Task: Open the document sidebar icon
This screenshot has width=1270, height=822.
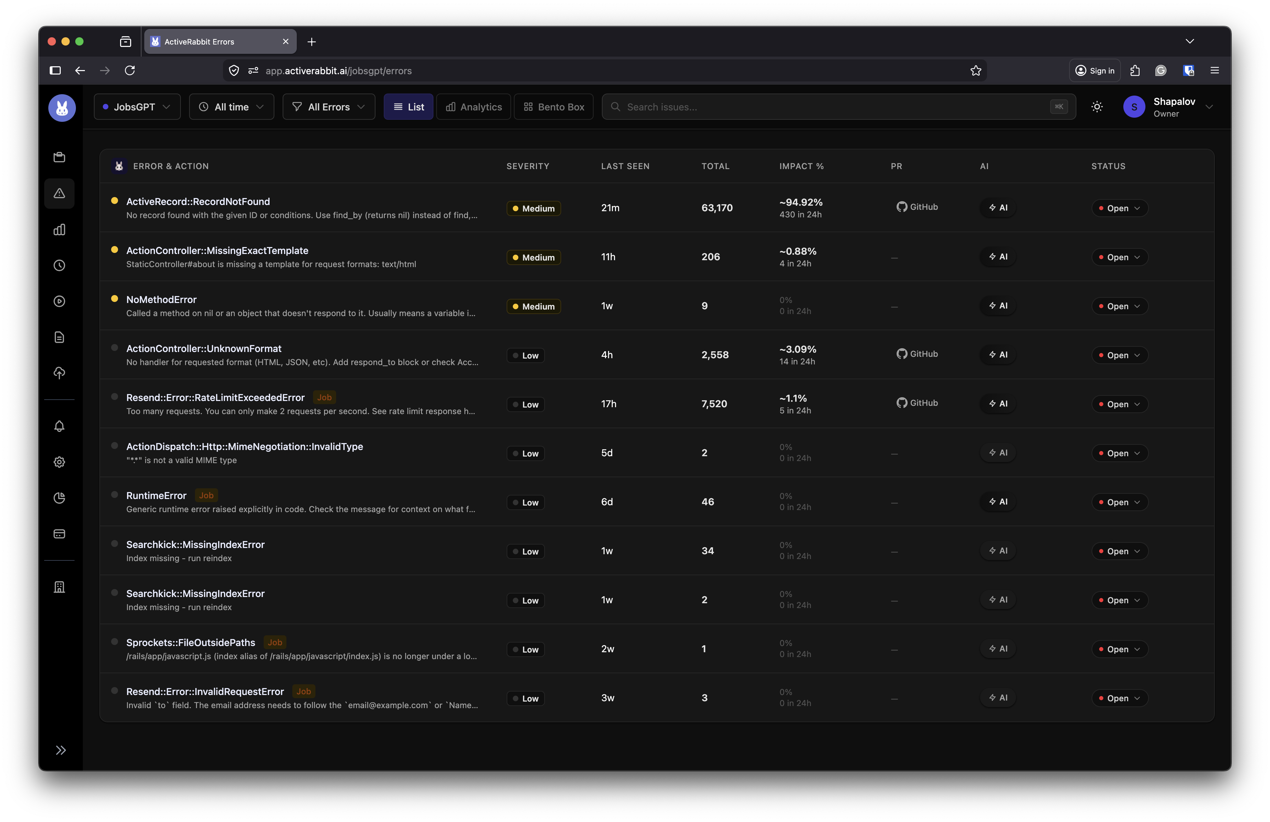Action: coord(59,337)
